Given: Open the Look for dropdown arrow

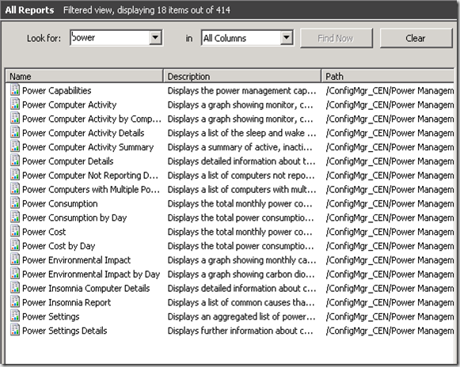Looking at the screenshot, I should click(155, 37).
